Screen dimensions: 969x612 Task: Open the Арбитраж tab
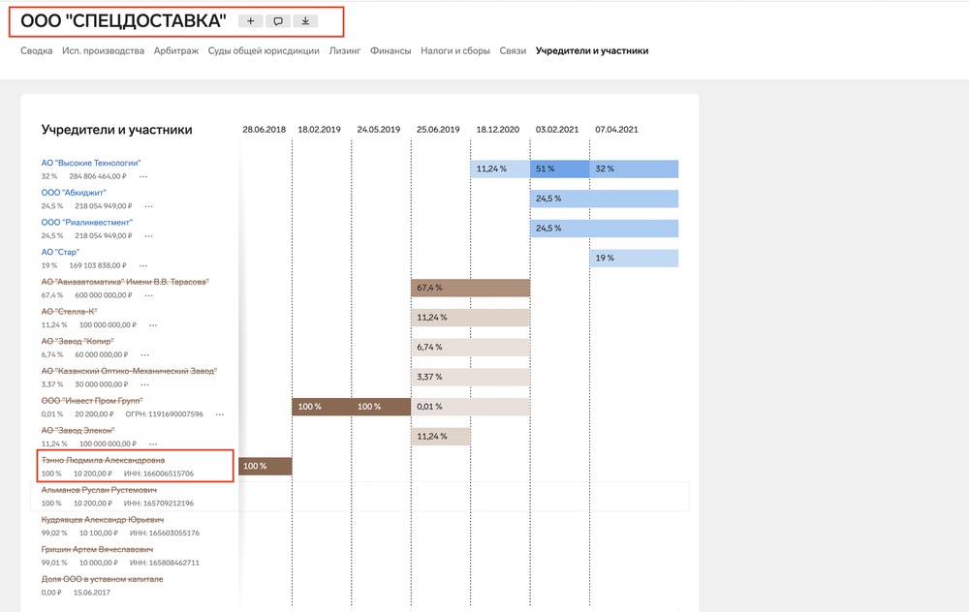[x=175, y=50]
